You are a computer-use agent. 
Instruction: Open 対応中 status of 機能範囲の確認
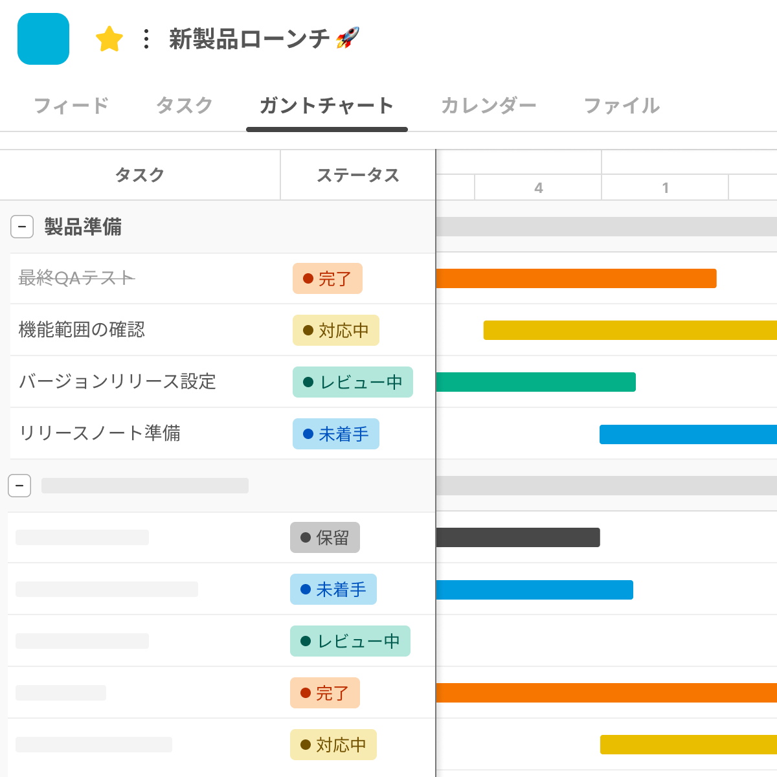[335, 330]
